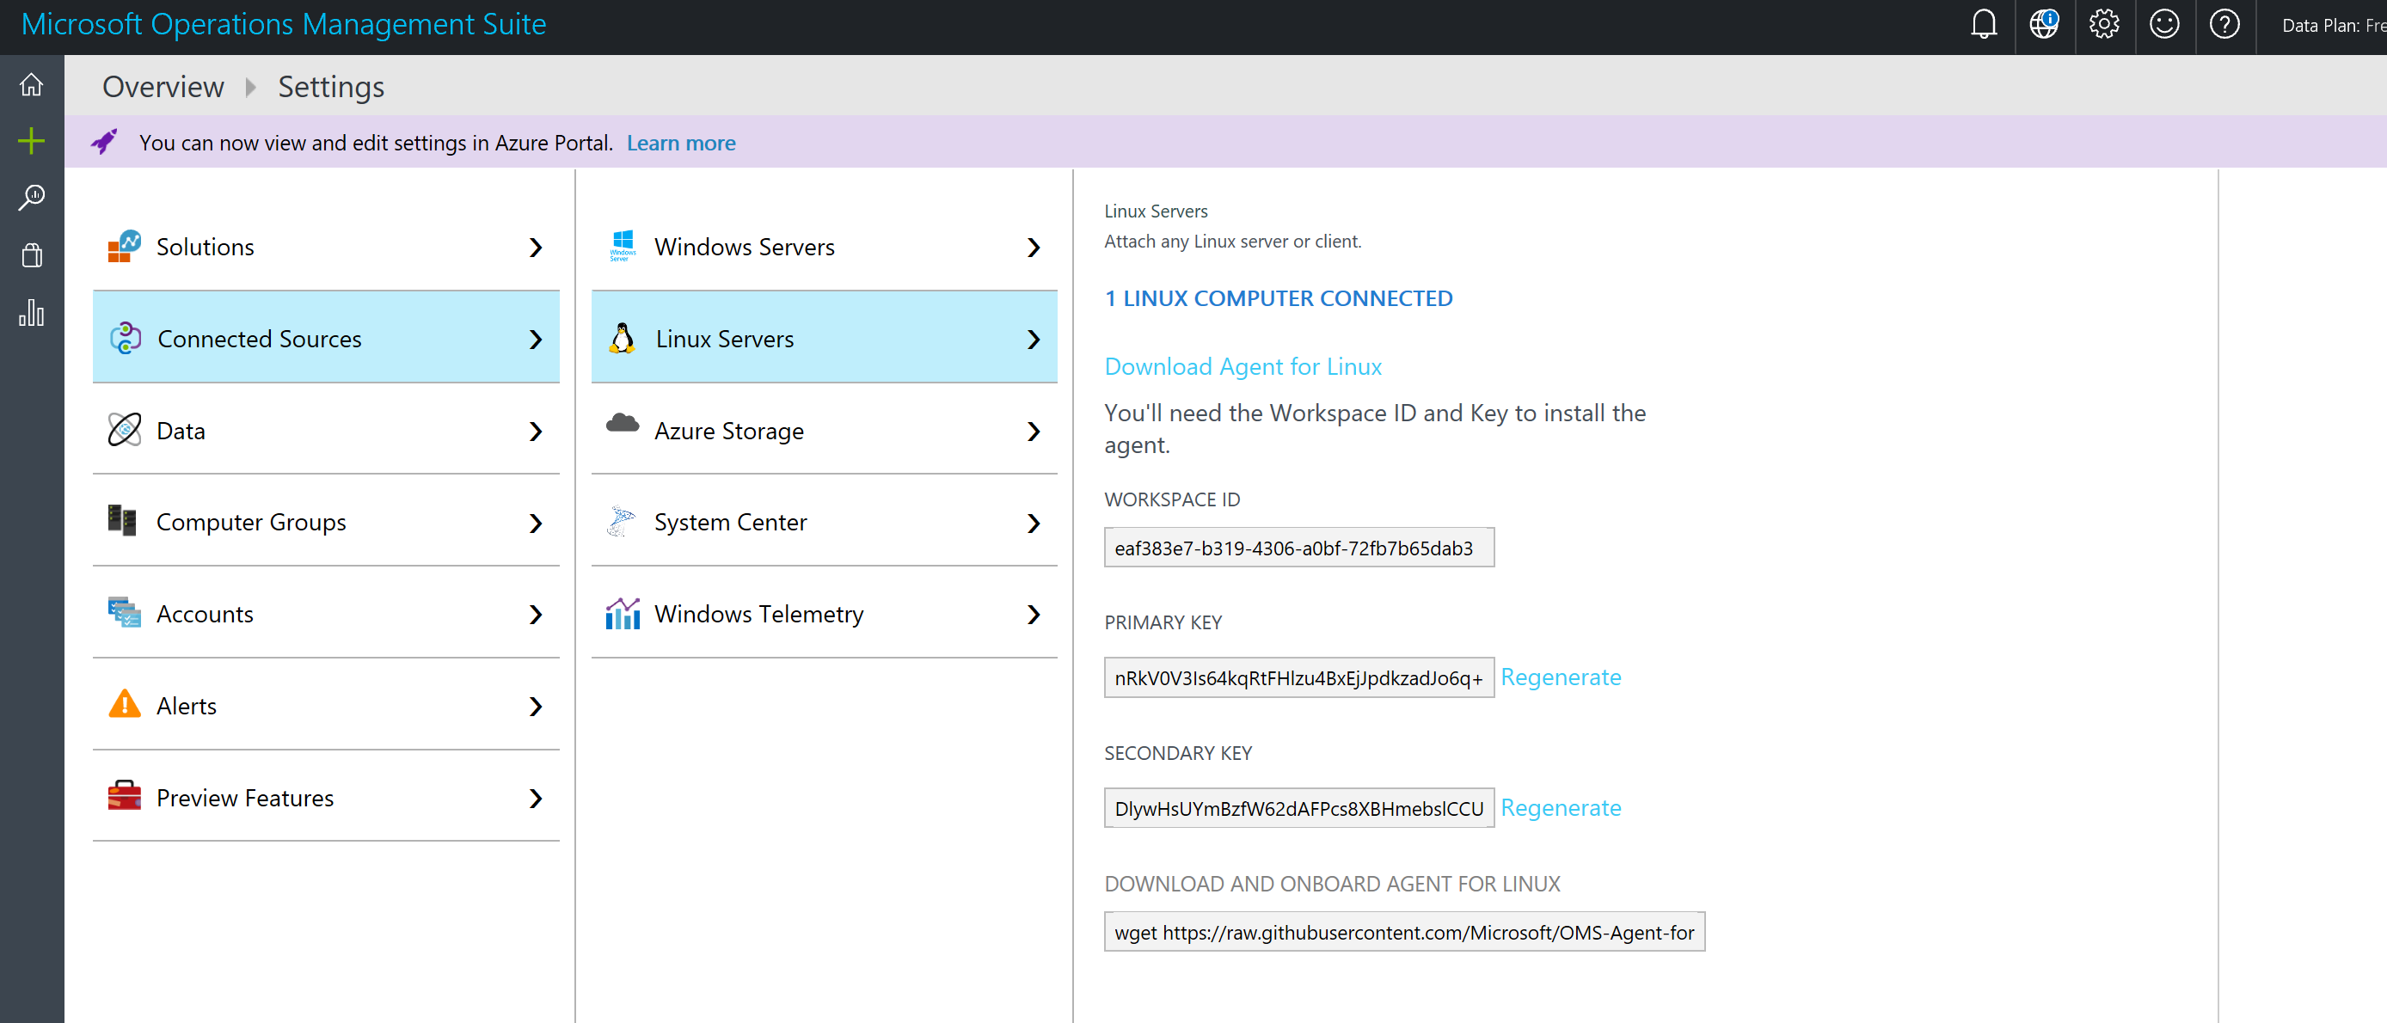Open the Computer Groups settings item

click(326, 522)
